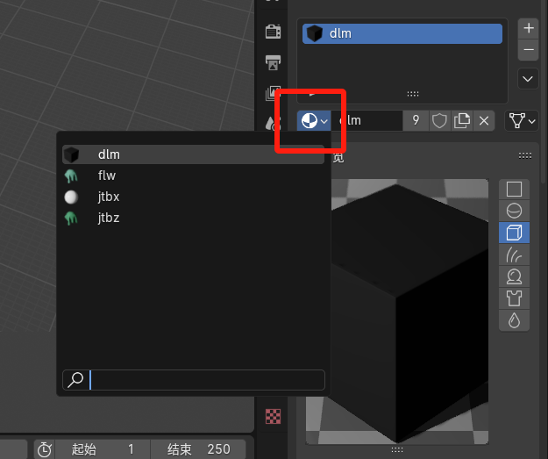The height and width of the screenshot is (459, 548).
Task: Open the browse material dropdown
Action: [x=314, y=121]
